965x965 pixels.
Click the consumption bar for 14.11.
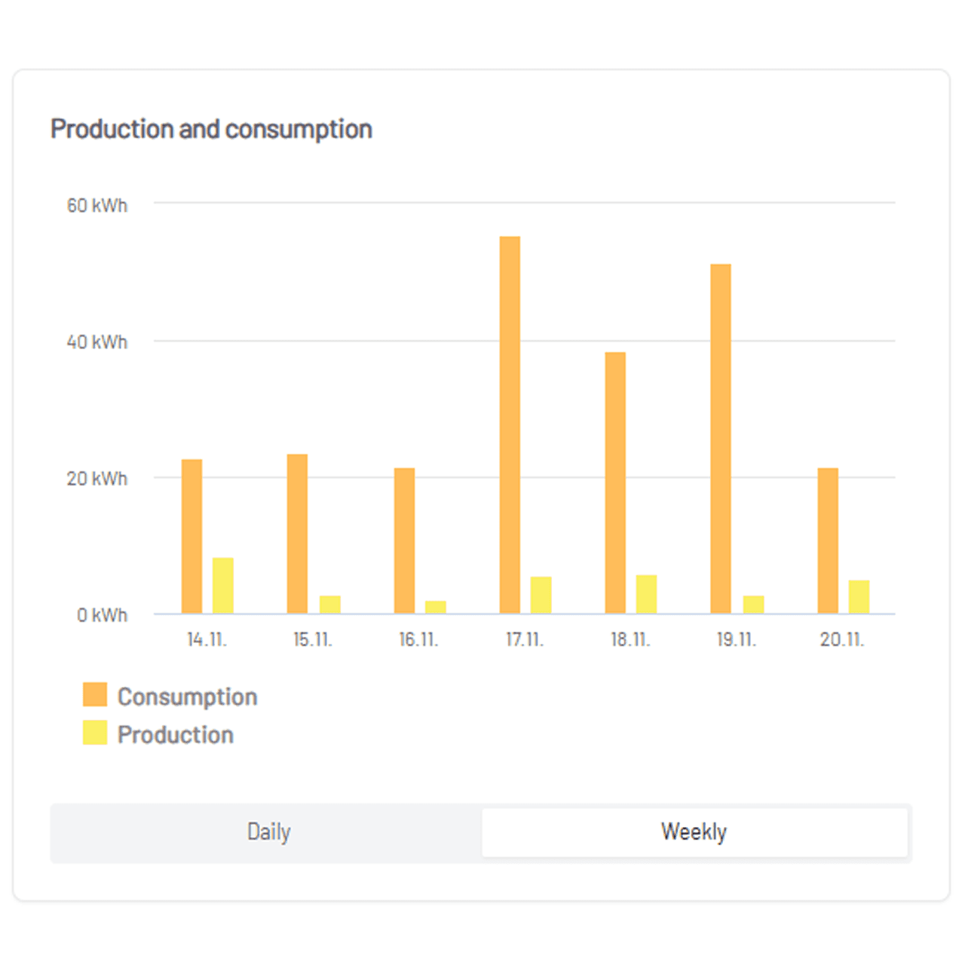click(191, 535)
